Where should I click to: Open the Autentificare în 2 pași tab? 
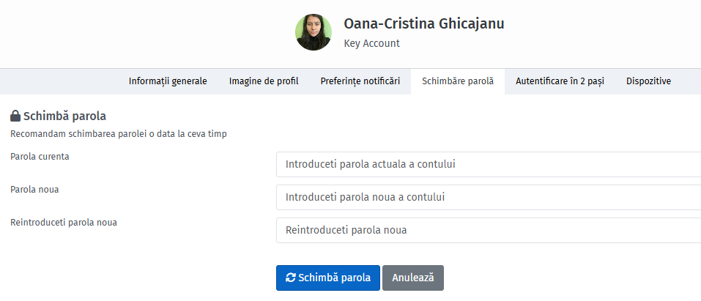(x=560, y=81)
